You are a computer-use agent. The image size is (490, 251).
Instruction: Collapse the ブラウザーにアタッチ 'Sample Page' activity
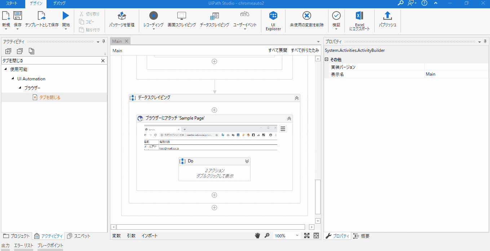(x=289, y=118)
